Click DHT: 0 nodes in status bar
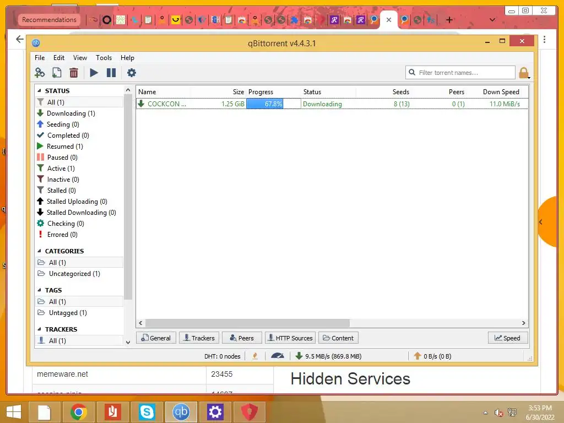The image size is (564, 423). [x=223, y=356]
